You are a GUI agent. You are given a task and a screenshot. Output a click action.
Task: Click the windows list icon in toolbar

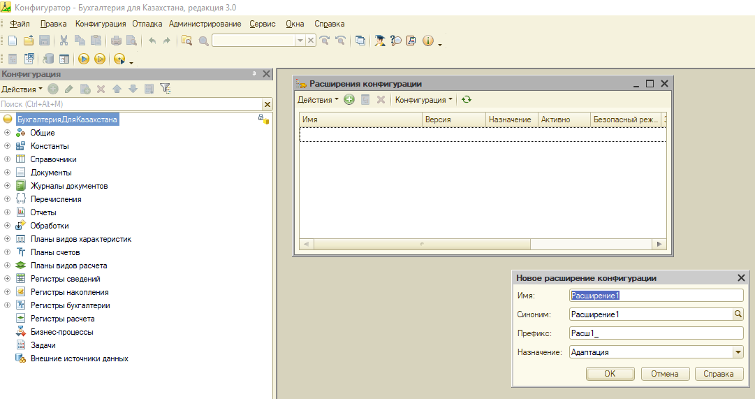360,41
